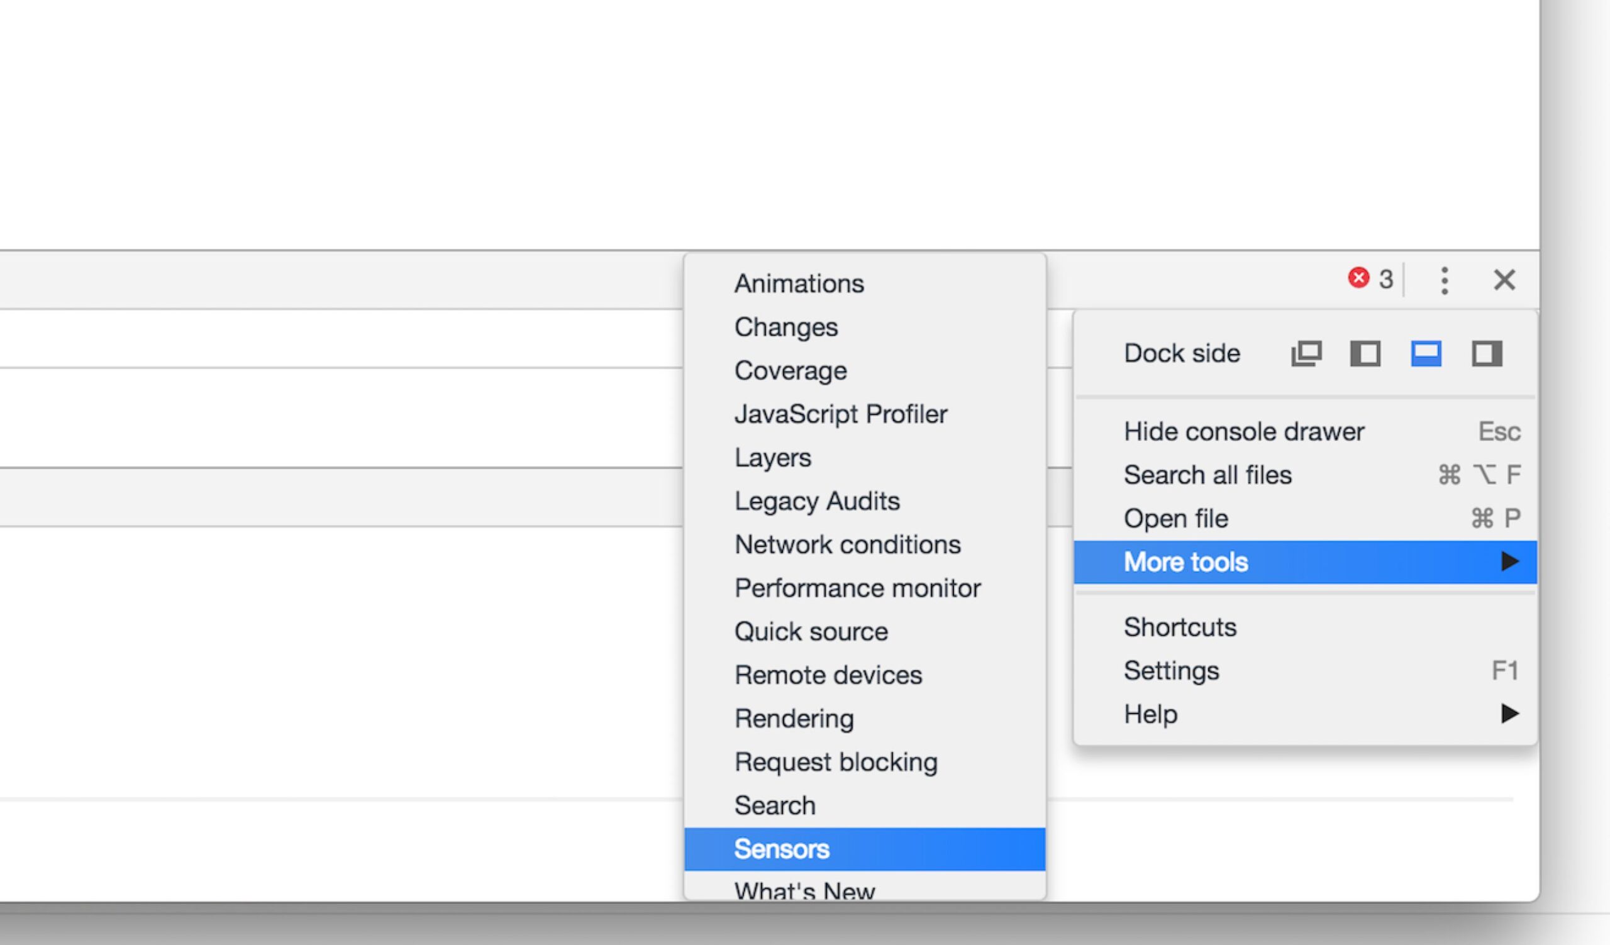
Task: Choose Search all files
Action: (x=1207, y=475)
